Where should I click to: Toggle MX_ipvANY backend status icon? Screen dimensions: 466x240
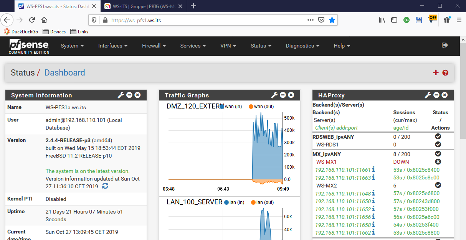point(438,154)
